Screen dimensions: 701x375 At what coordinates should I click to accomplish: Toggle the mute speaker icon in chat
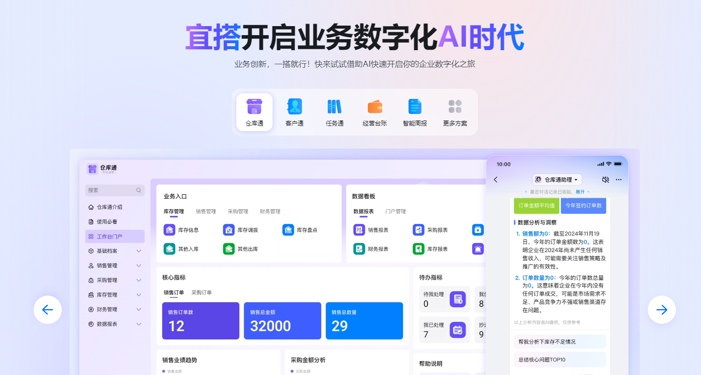(605, 179)
